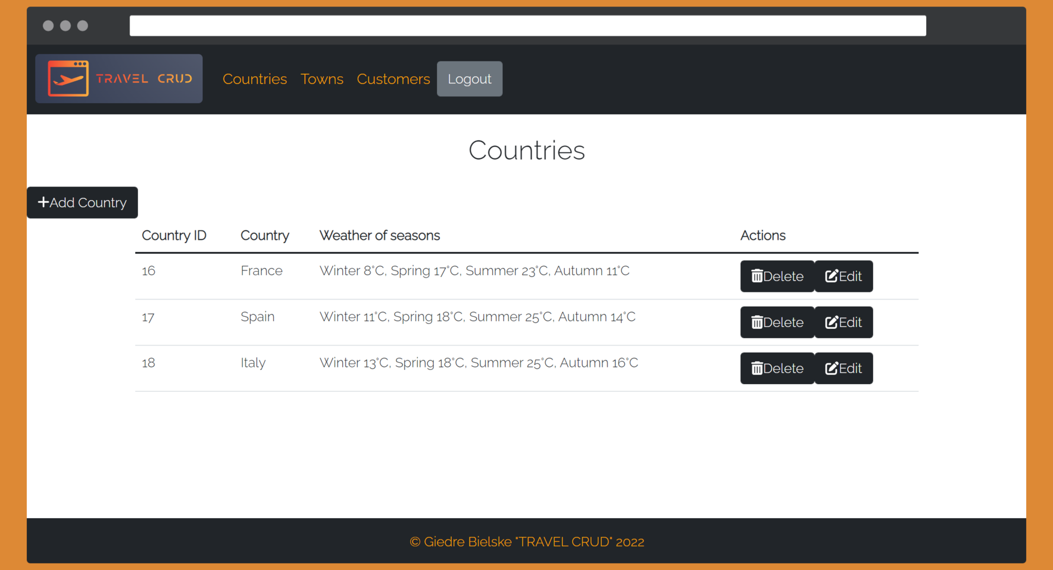The width and height of the screenshot is (1053, 570).
Task: Click the browser address bar
Action: pos(527,26)
